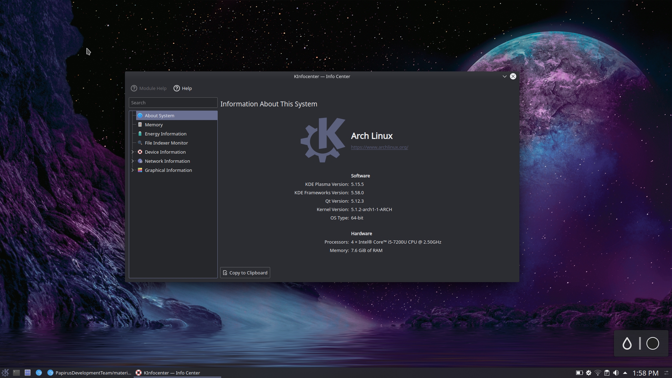672x378 pixels.
Task: Click the Graphical Information colorful icon
Action: coord(140,170)
